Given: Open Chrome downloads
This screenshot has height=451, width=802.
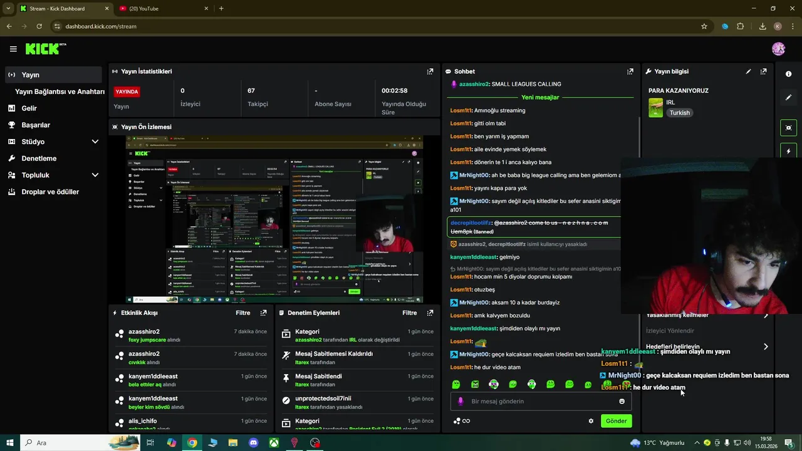Looking at the screenshot, I should click(x=763, y=26).
